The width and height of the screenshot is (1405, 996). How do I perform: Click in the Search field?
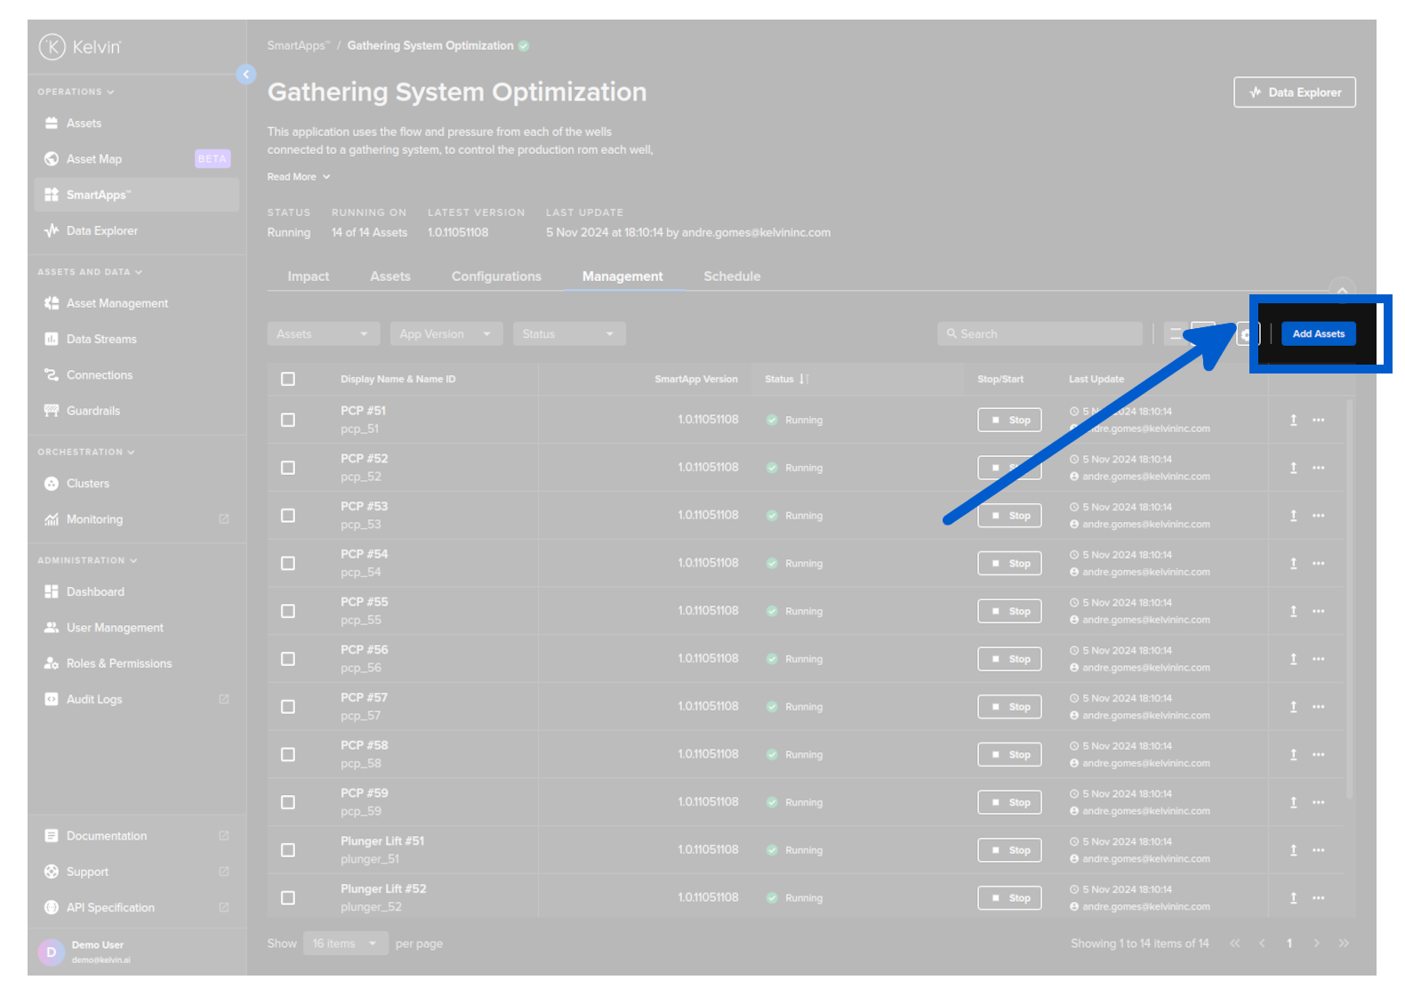click(1040, 334)
